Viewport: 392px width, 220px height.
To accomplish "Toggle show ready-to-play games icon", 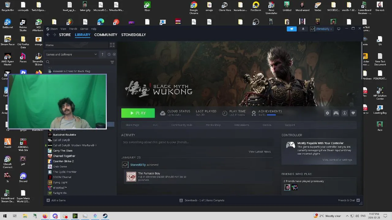I will [x=114, y=54].
